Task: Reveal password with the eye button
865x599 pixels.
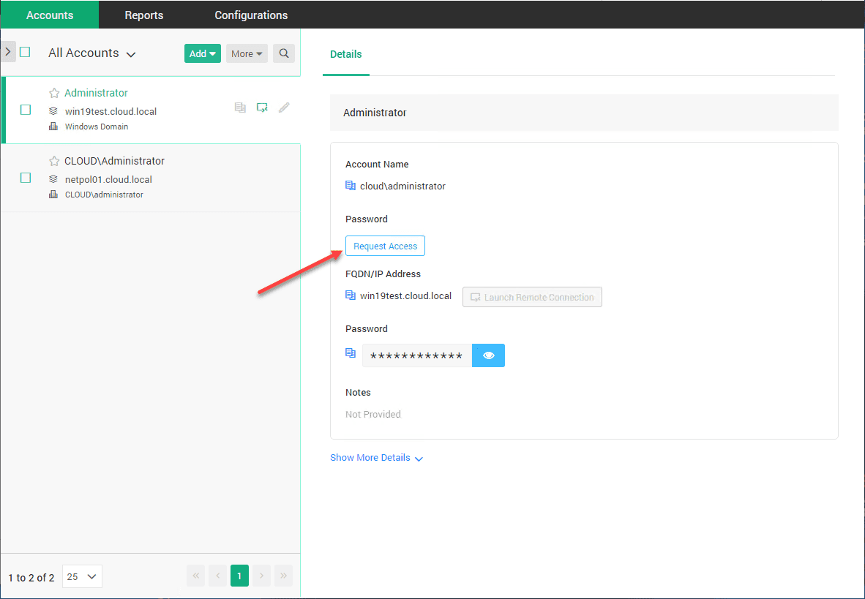Action: tap(488, 355)
